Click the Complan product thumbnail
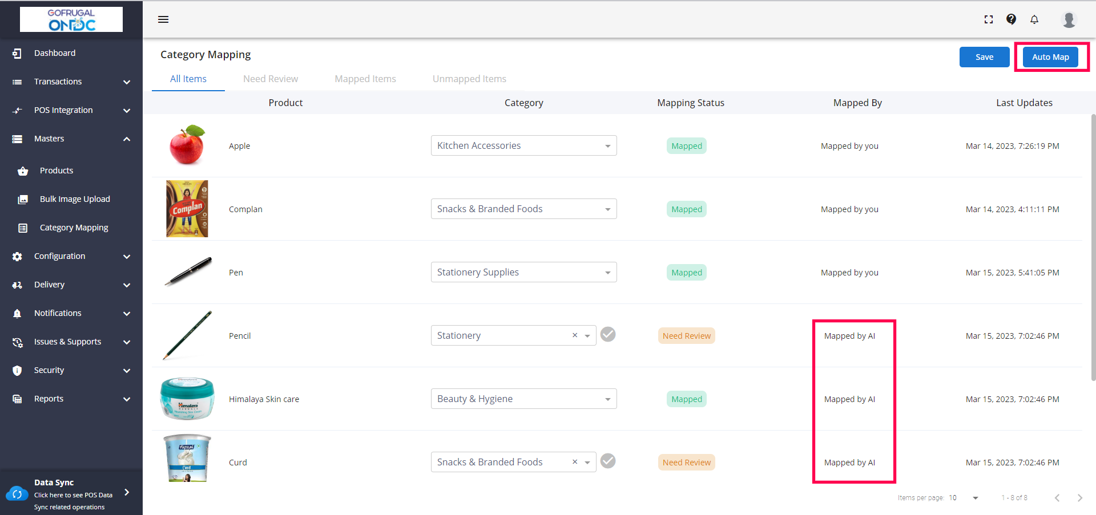The height and width of the screenshot is (515, 1096). (x=187, y=209)
